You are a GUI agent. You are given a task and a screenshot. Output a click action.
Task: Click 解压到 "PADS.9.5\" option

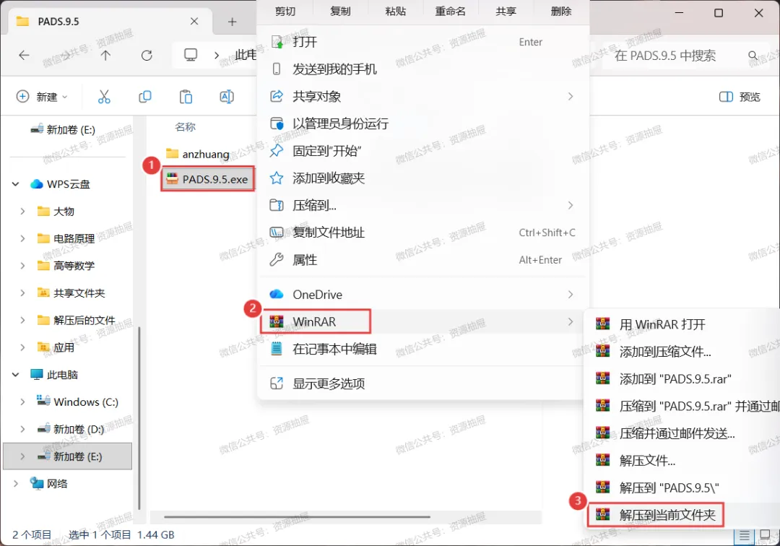(683, 487)
